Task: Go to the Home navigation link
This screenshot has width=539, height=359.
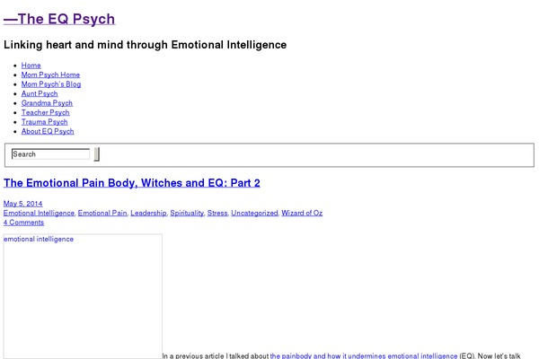Action: (x=31, y=66)
